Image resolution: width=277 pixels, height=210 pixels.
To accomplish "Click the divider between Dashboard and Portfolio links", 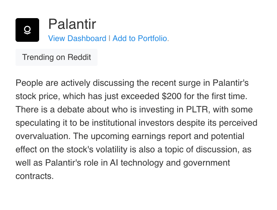I will click(x=109, y=38).
